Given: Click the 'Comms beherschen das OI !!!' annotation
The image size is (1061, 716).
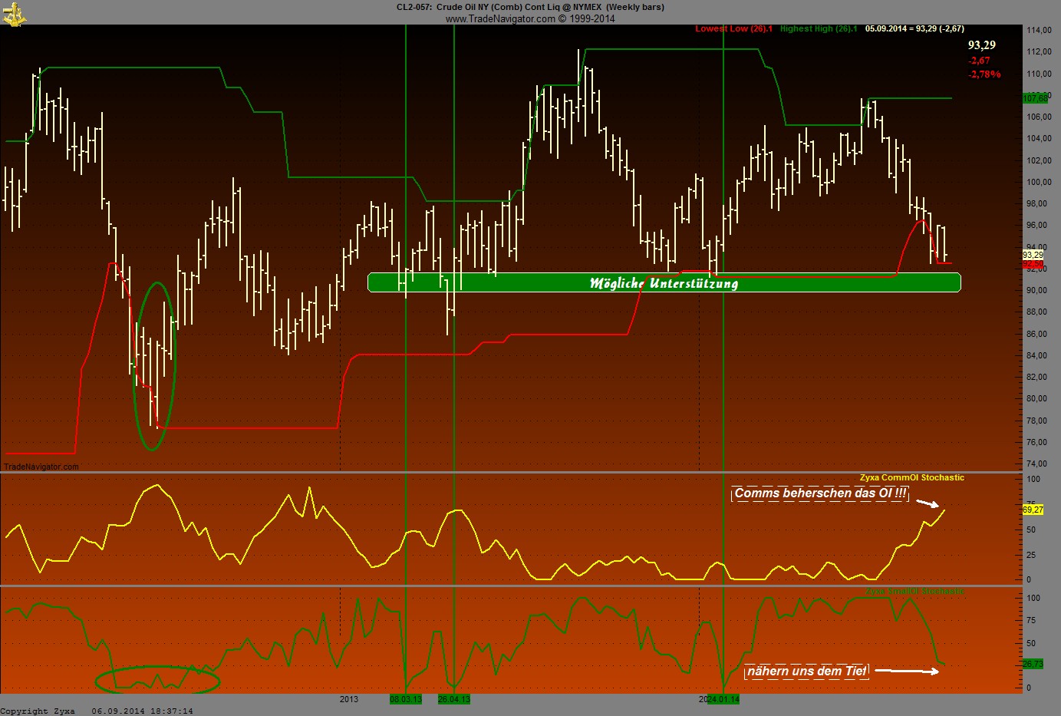Looking at the screenshot, I should (819, 493).
